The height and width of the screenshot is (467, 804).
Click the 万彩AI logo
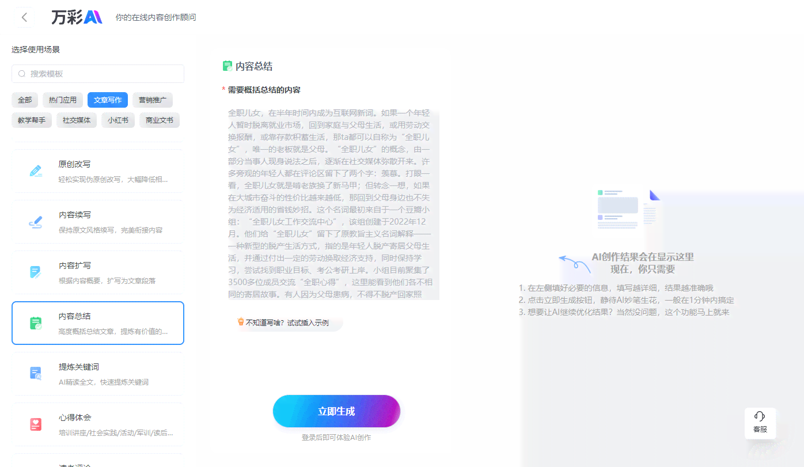click(x=77, y=17)
